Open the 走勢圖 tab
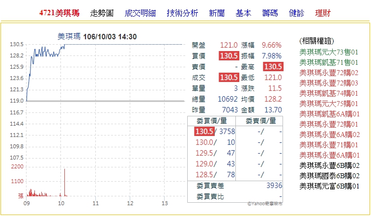The width and height of the screenshot is (371, 216). coord(102,13)
